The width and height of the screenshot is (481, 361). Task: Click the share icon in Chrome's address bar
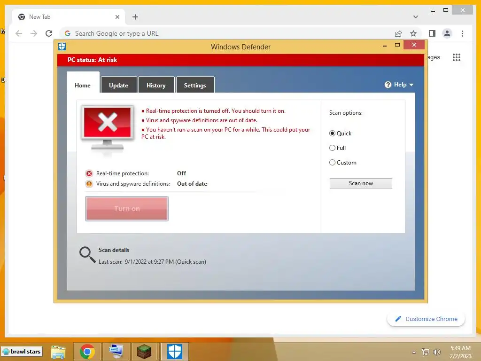398,33
